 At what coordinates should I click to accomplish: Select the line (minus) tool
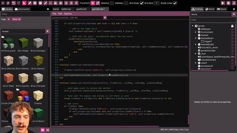(50, 3)
